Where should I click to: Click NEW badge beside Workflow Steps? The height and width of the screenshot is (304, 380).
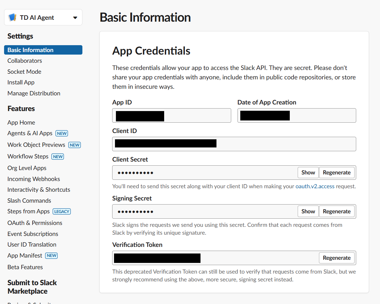click(58, 157)
